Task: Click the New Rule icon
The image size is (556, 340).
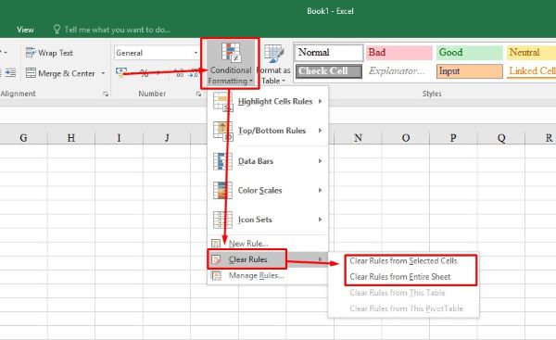Action: tap(216, 244)
